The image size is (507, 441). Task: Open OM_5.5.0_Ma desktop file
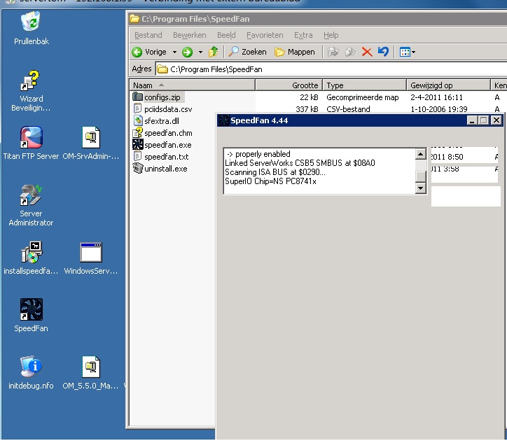(91, 372)
